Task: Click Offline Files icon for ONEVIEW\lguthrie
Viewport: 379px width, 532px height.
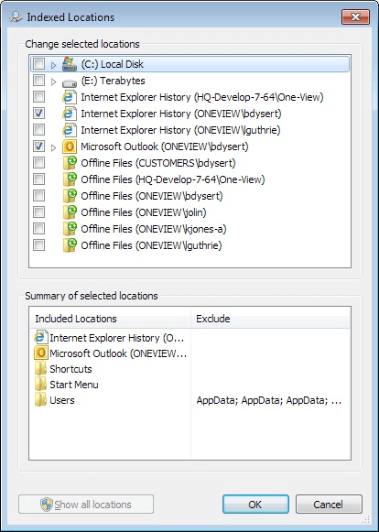Action: point(70,245)
